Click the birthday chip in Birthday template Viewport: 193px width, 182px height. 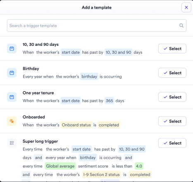[89, 76]
